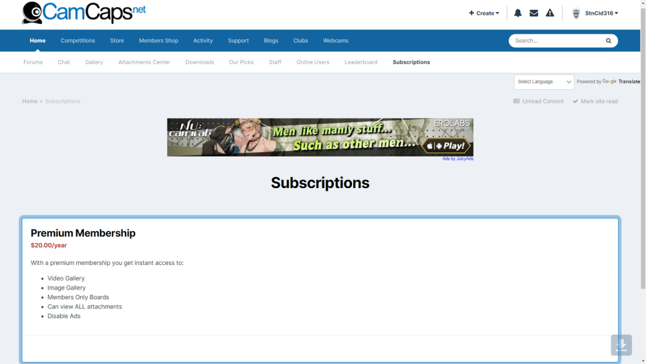
Task: Open the Online Users link
Action: pyautogui.click(x=313, y=62)
